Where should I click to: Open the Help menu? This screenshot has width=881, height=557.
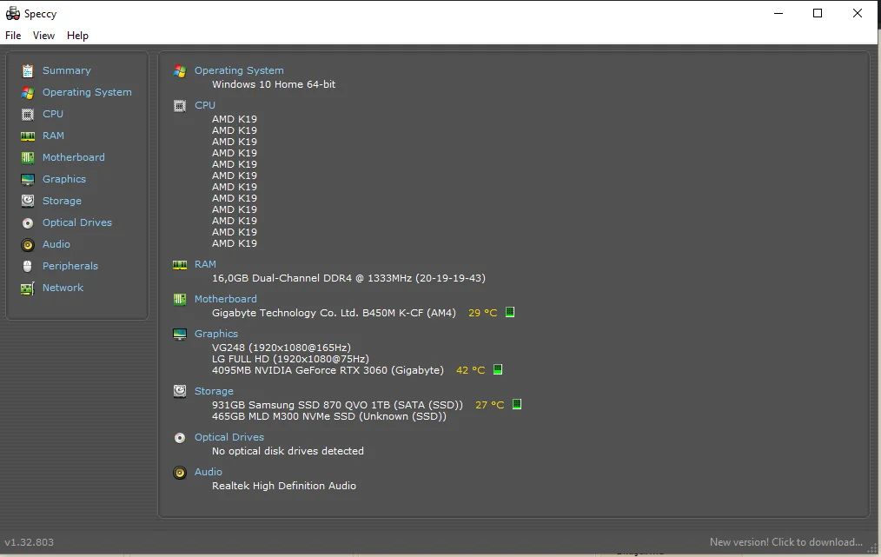click(x=77, y=36)
